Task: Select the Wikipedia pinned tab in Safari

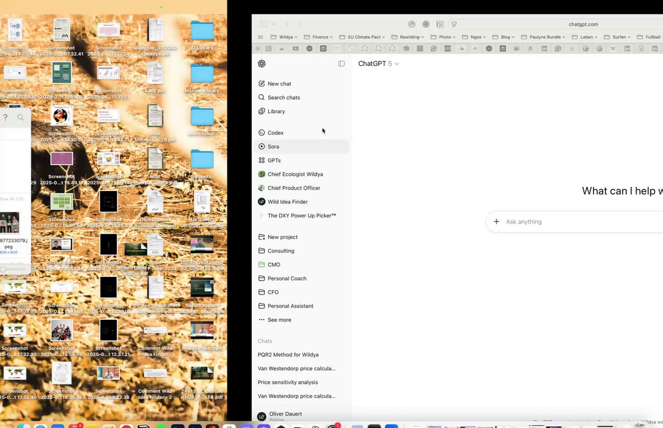Action: tap(613, 49)
